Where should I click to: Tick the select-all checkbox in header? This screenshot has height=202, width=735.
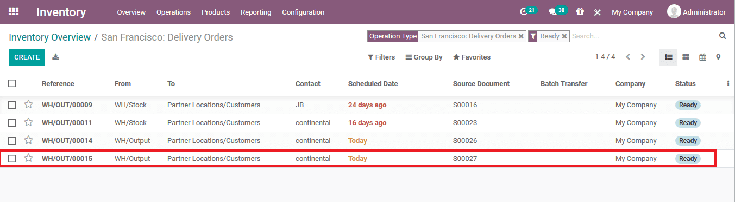pos(12,83)
